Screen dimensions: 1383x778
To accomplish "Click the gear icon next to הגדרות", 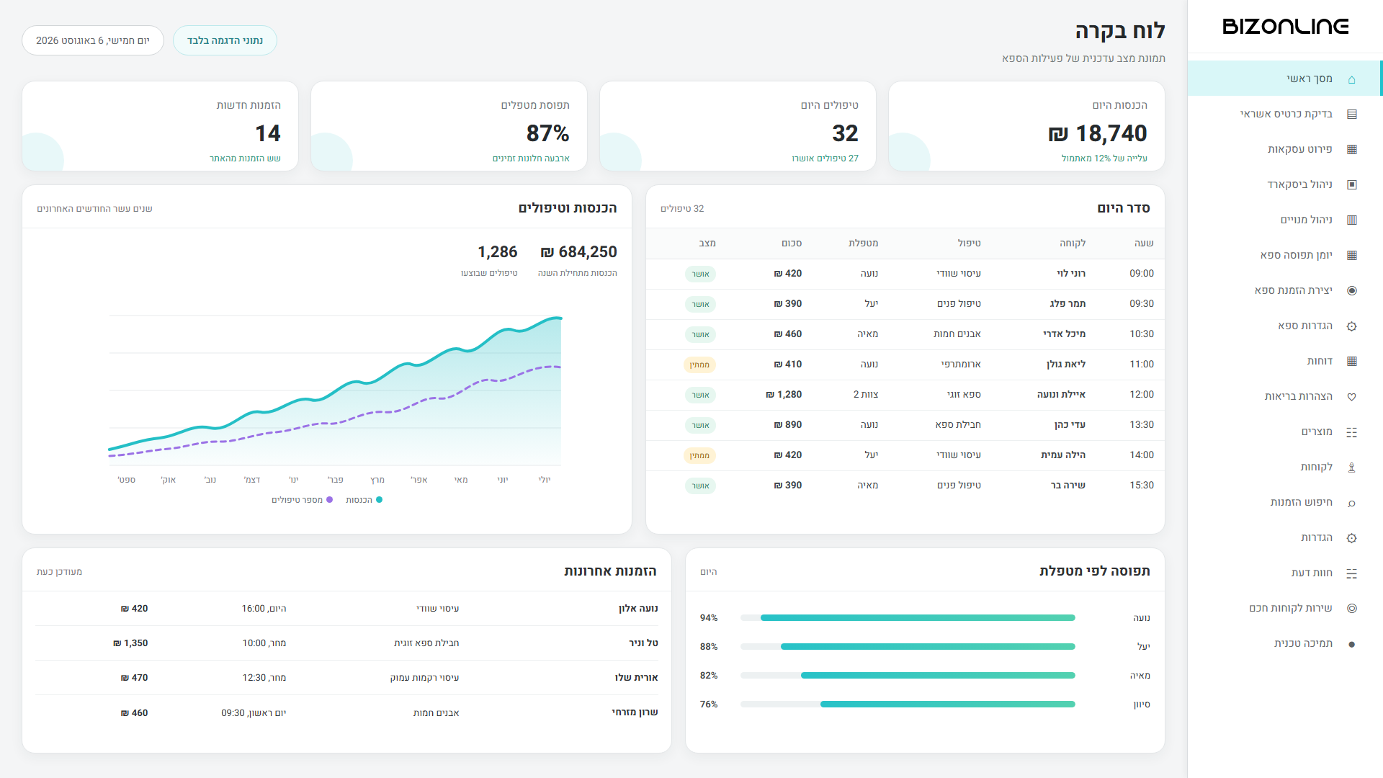I will pyautogui.click(x=1351, y=538).
